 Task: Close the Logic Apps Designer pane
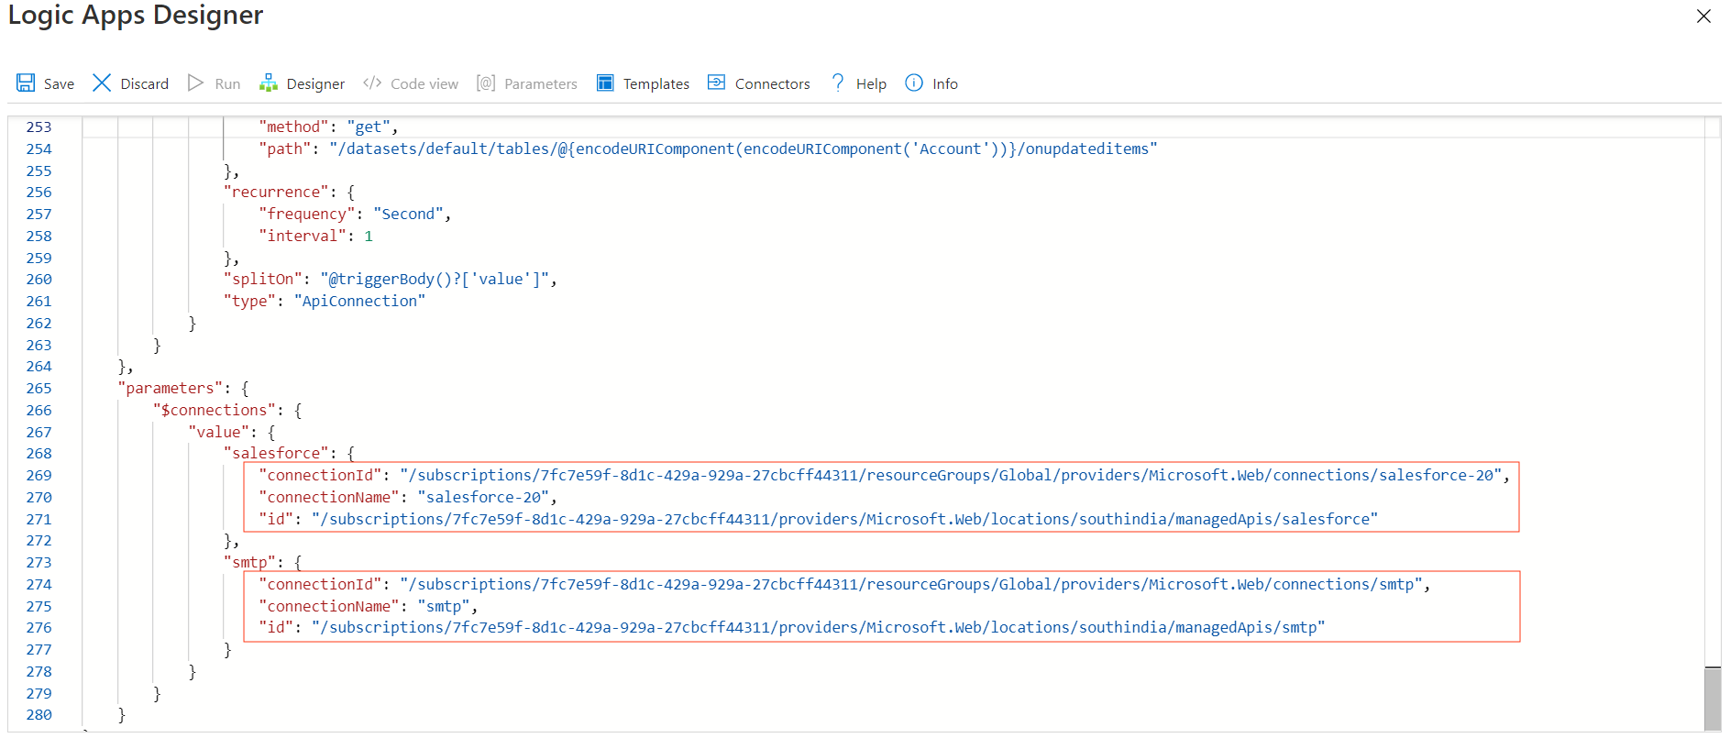1703,16
